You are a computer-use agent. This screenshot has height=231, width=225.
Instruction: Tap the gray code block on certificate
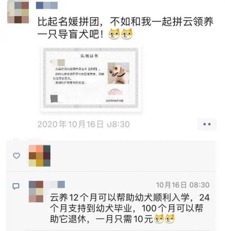[54, 99]
